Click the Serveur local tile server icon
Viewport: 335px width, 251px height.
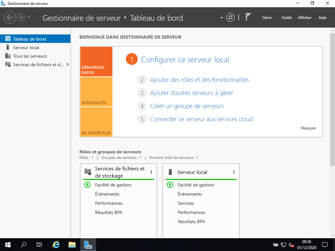pos(170,172)
